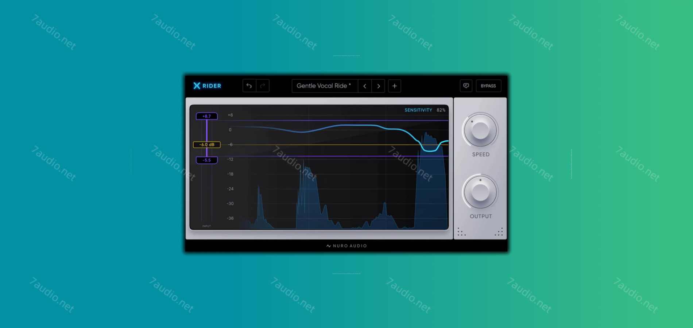Click the SENSITIVITY label
693x328 pixels.
click(x=418, y=110)
